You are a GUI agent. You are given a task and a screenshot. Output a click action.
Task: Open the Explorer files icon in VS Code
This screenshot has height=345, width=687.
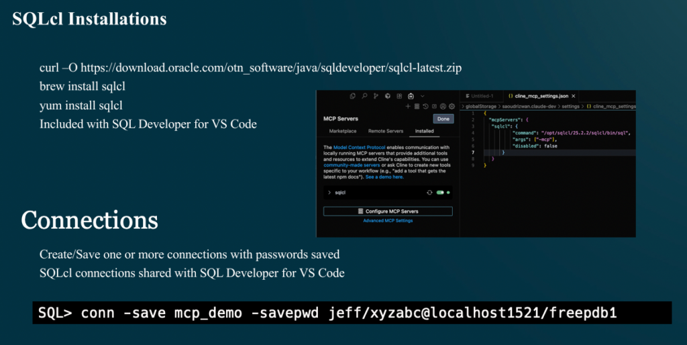(353, 96)
